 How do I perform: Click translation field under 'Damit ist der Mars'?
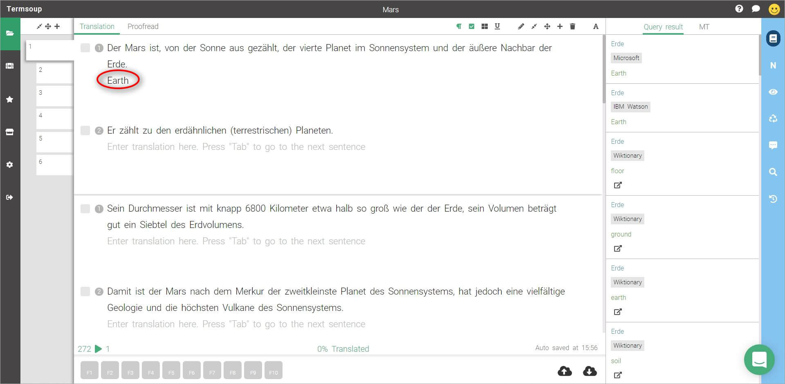pyautogui.click(x=236, y=324)
